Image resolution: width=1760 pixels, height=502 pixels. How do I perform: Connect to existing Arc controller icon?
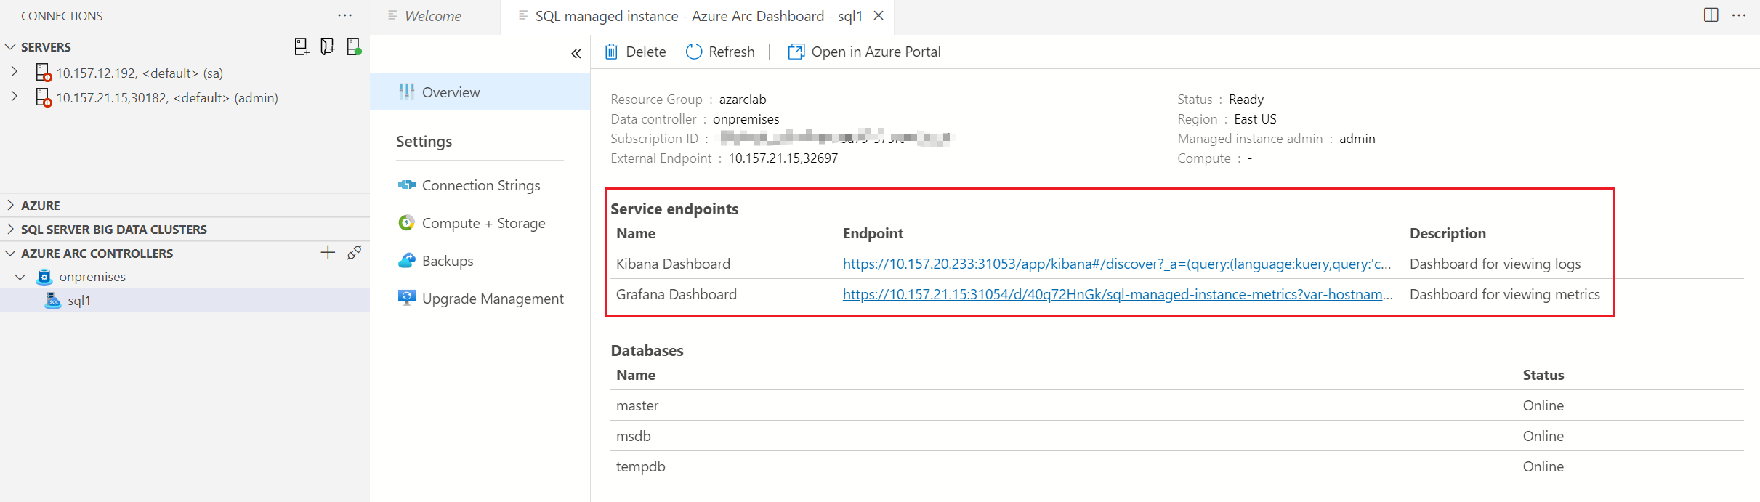tap(355, 253)
